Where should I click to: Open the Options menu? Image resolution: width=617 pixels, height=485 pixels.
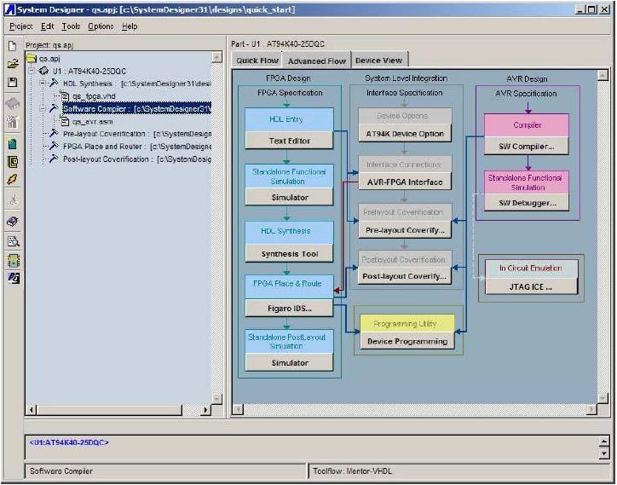[101, 26]
